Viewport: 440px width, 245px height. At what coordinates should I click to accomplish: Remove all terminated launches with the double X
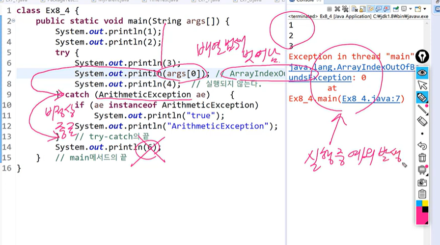345,9
